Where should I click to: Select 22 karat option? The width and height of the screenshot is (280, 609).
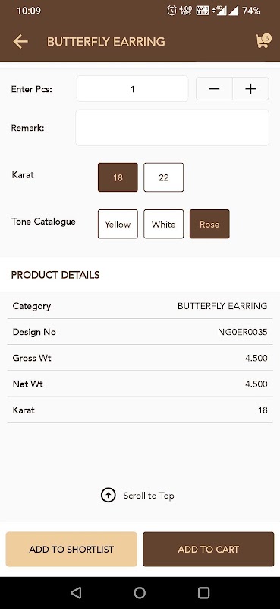[163, 177]
